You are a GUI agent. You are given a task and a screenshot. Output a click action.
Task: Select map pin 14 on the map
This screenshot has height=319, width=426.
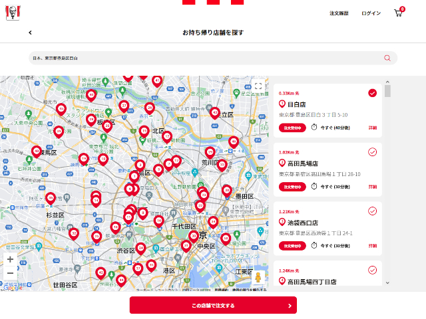coord(96,201)
